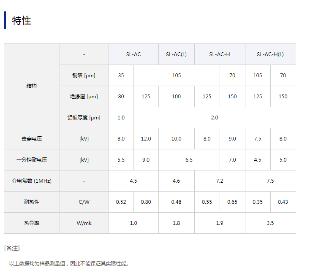Select the SL-AC(L) column header
Image resolution: width=321 pixels, height=273 pixels.
(x=176, y=54)
